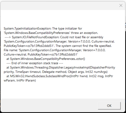This screenshot has height=113, width=126.
Task: Click the 'File name:' label
Action: [11, 50]
